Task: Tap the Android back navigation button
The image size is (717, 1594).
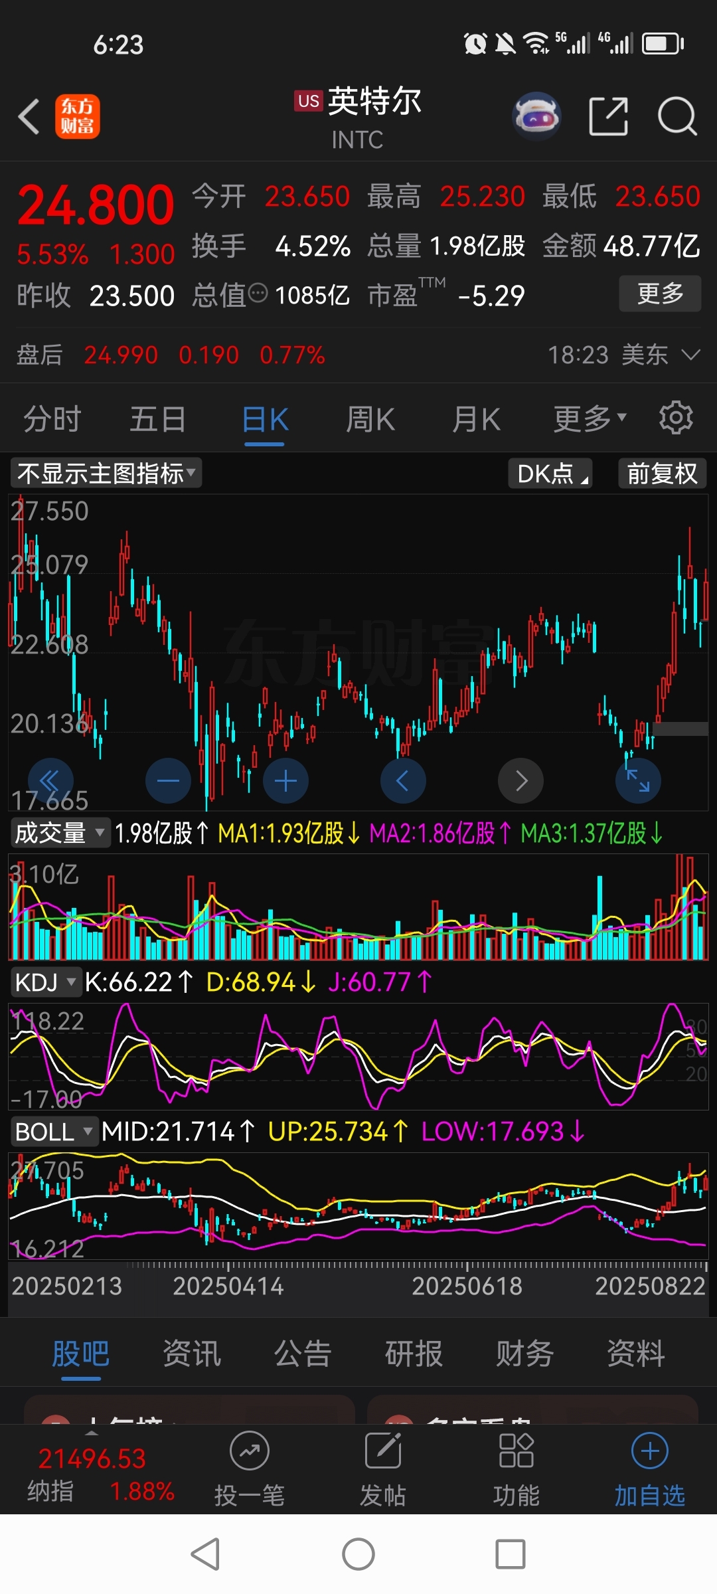Action: pyautogui.click(x=206, y=1554)
